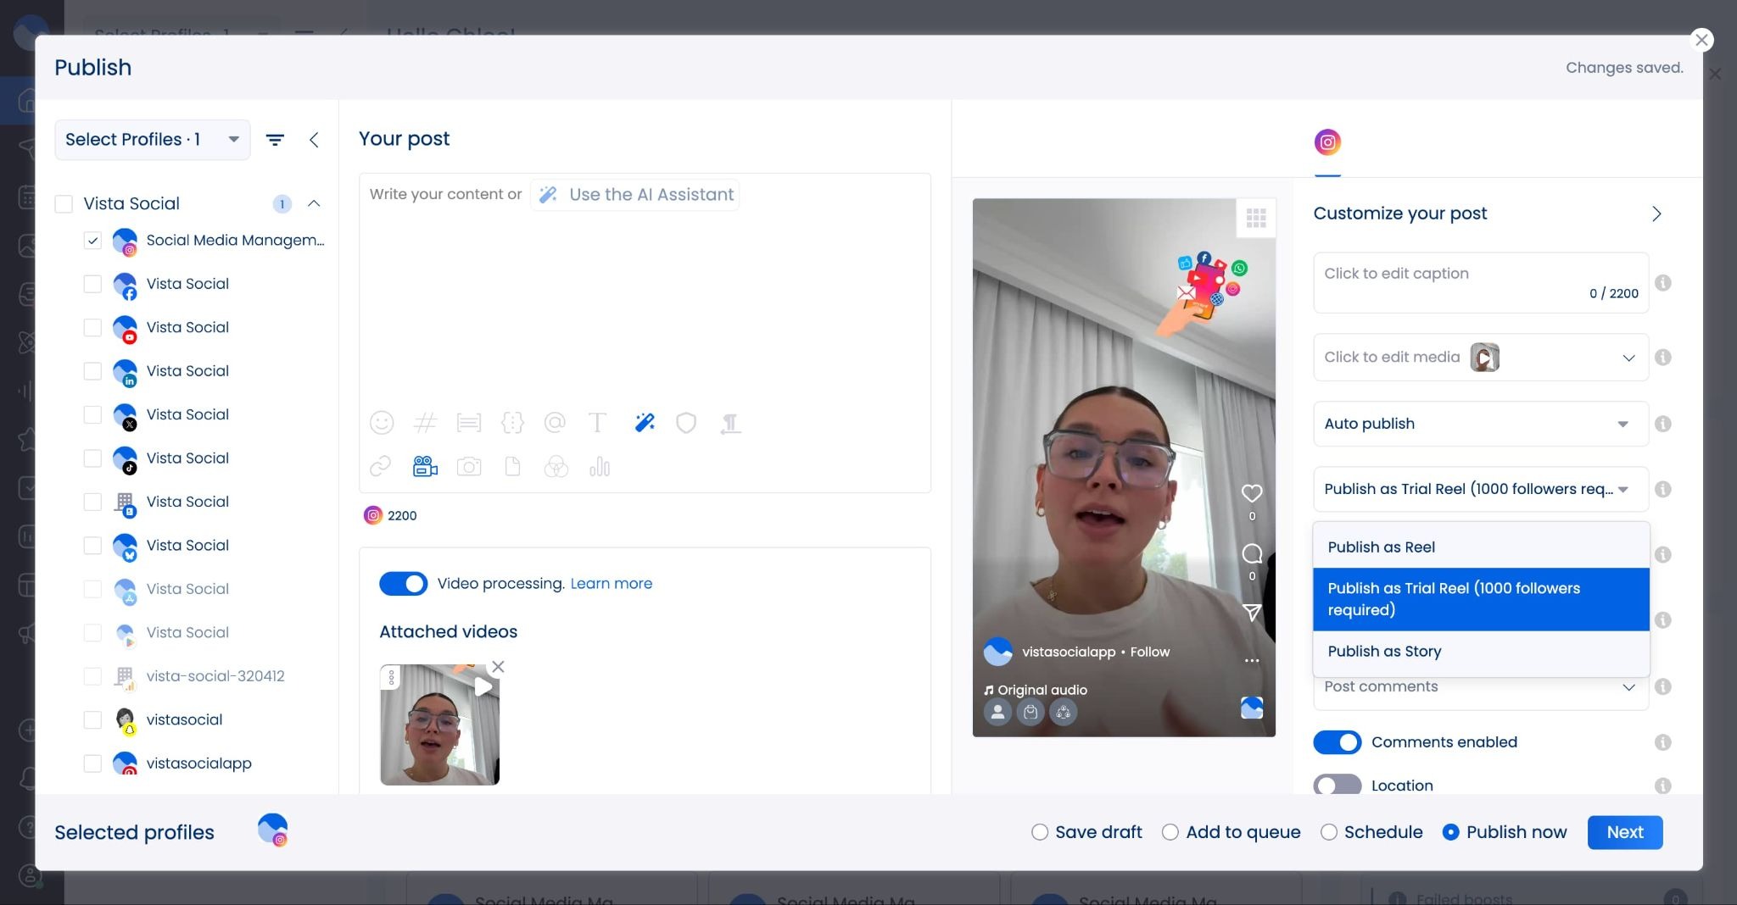The image size is (1737, 905).
Task: Insert a hashtag using the hashtag icon
Action: 425,422
